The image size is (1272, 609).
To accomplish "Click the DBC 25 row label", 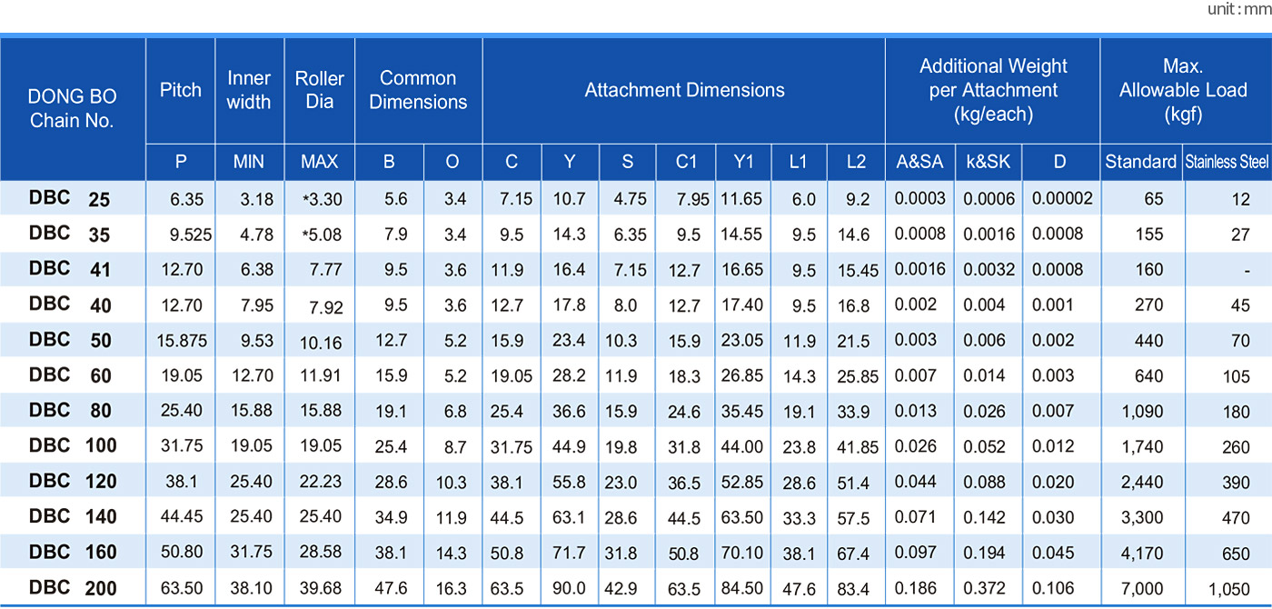I will click(x=70, y=198).
